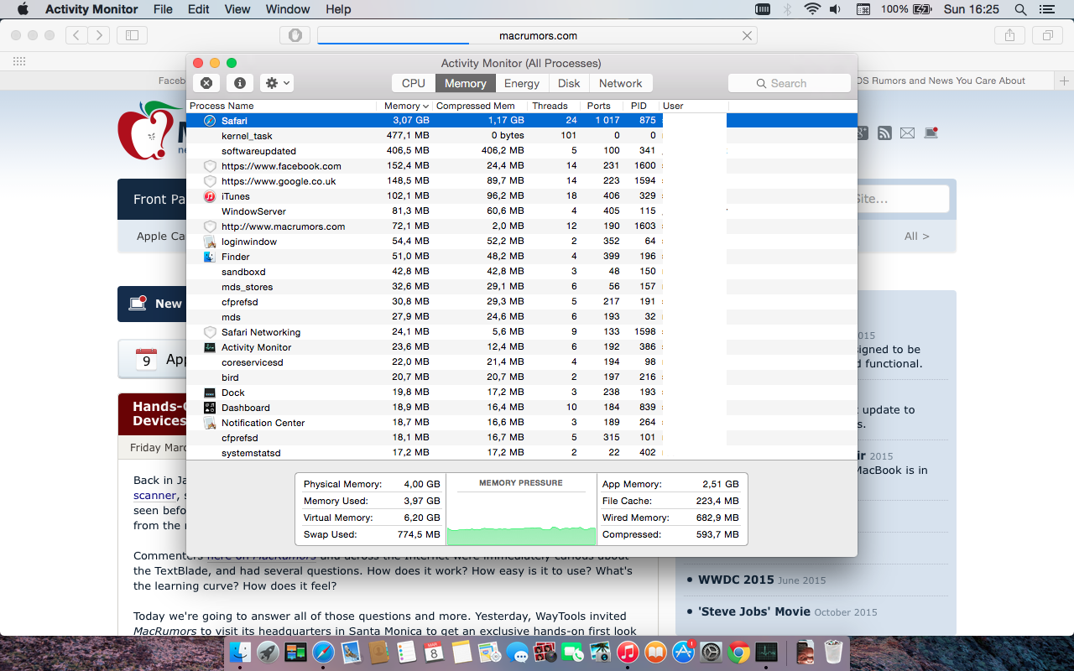Open FaceTime from the Dock
The image size is (1074, 671).
pyautogui.click(x=573, y=652)
